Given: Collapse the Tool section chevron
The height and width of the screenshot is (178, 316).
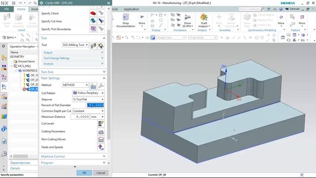Looking at the screenshot, I should pos(104,38).
